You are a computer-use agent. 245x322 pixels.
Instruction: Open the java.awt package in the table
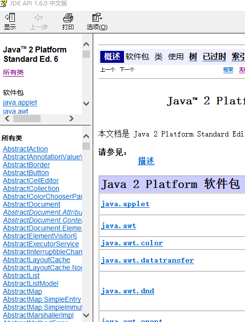coord(119,226)
